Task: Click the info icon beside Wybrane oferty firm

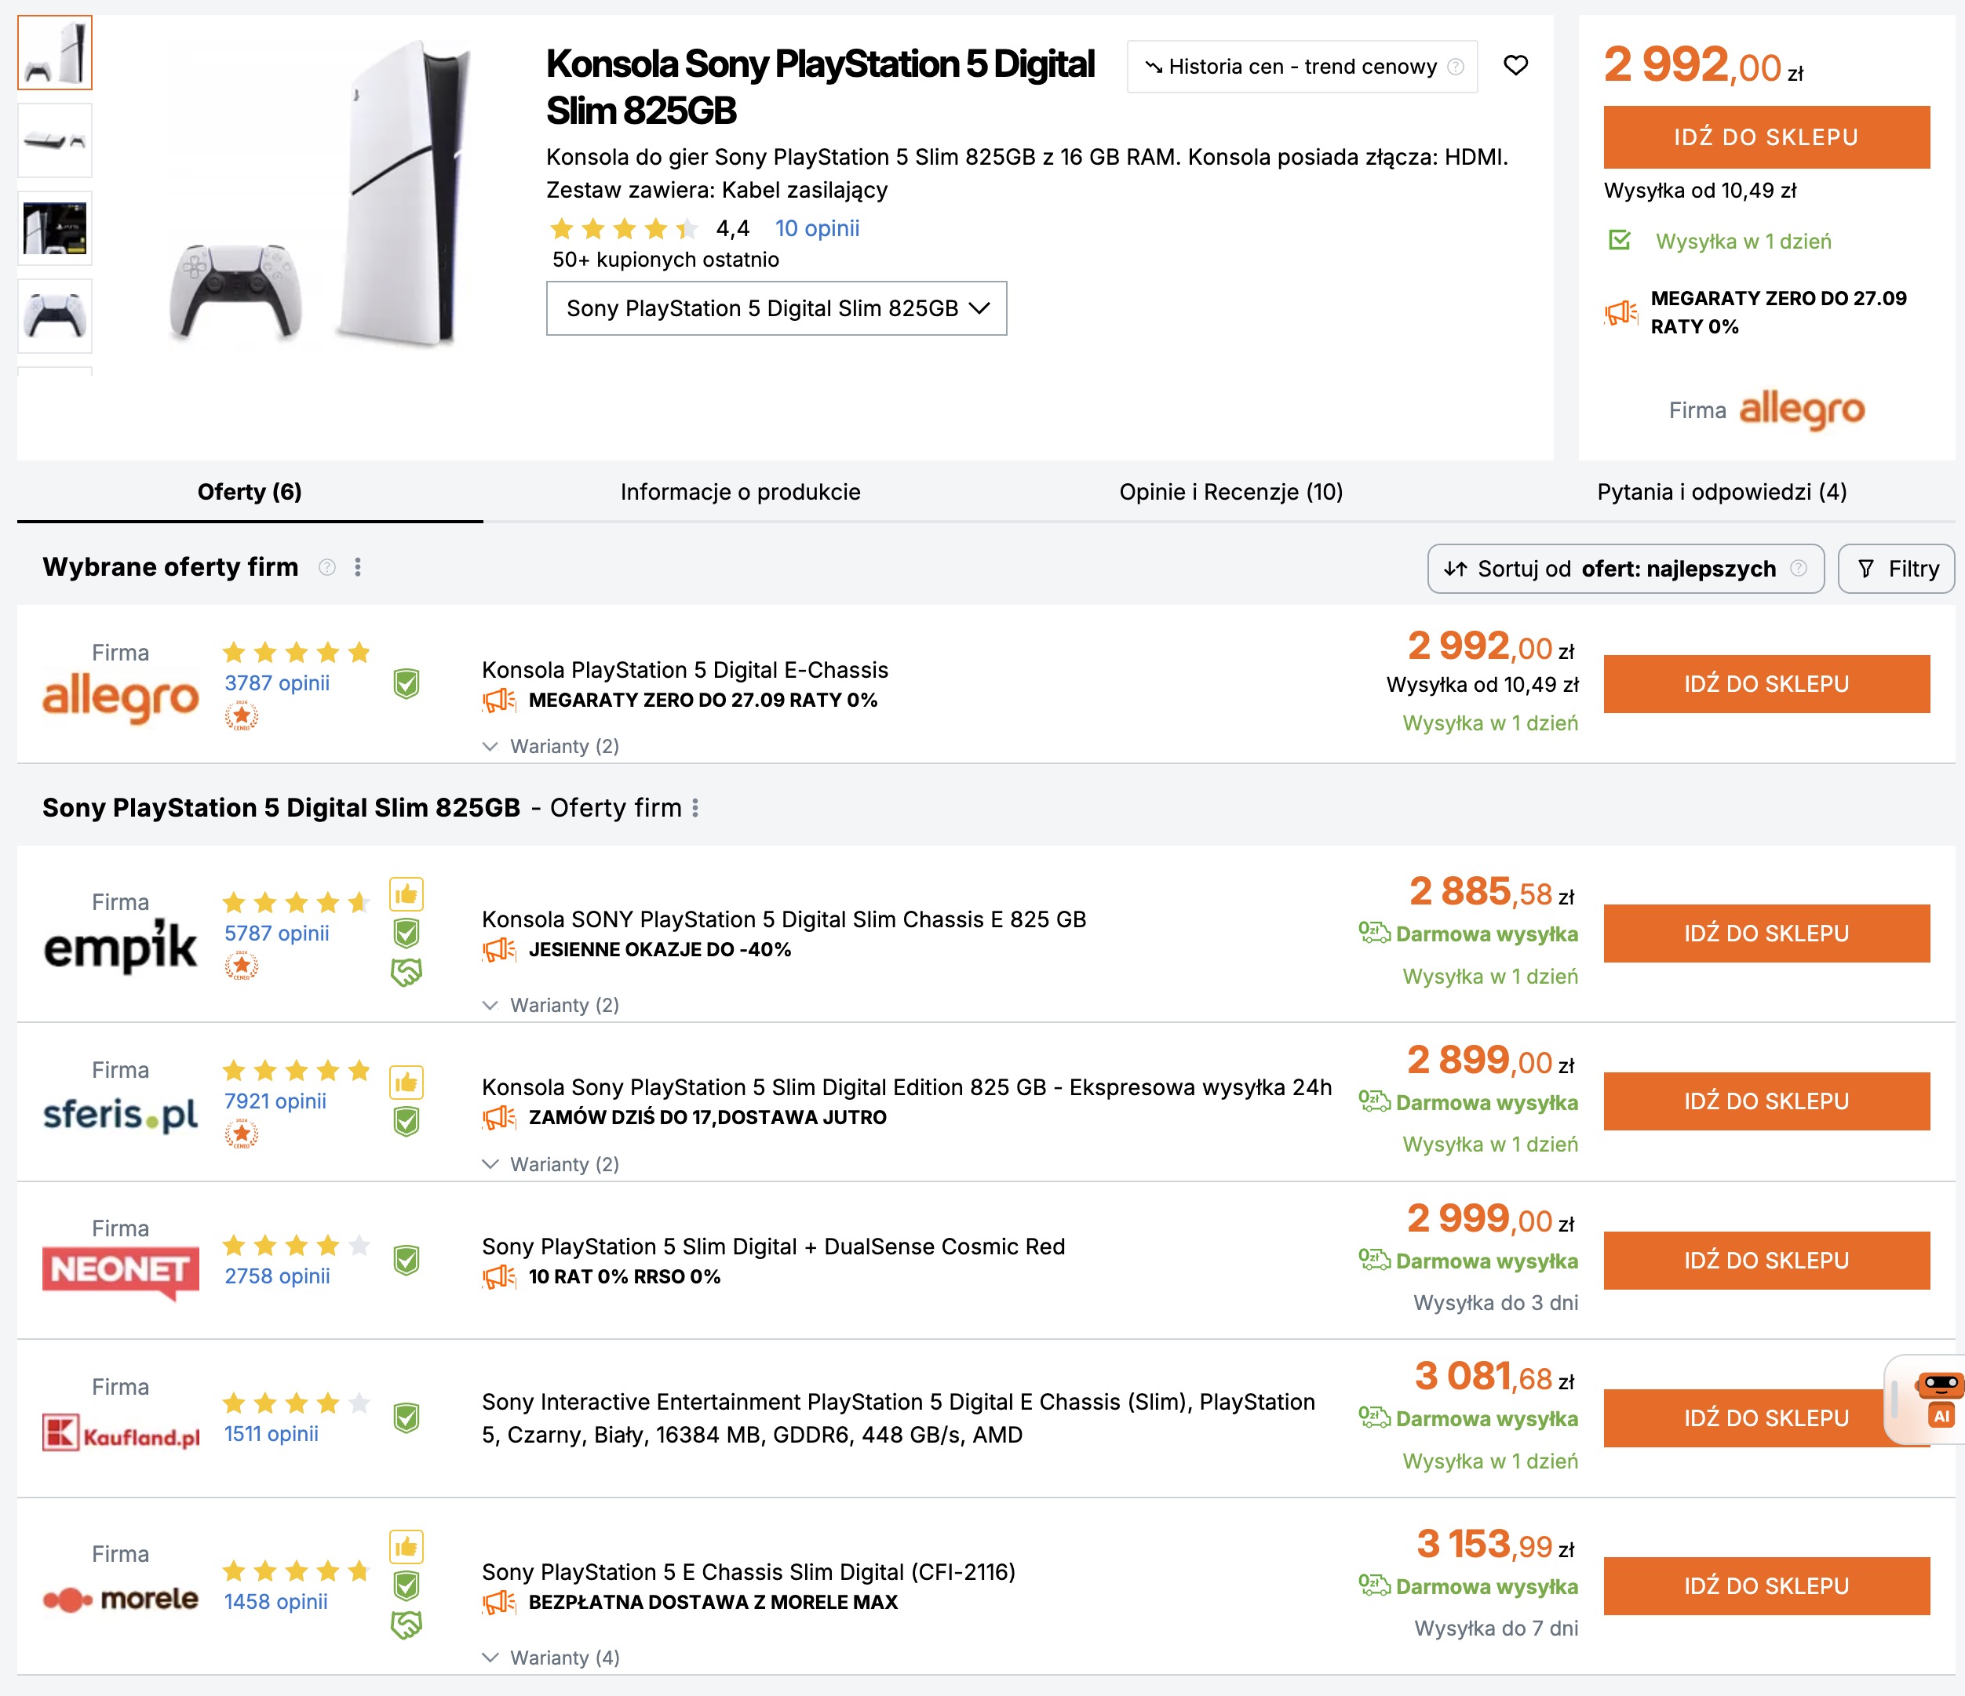Action: [327, 567]
